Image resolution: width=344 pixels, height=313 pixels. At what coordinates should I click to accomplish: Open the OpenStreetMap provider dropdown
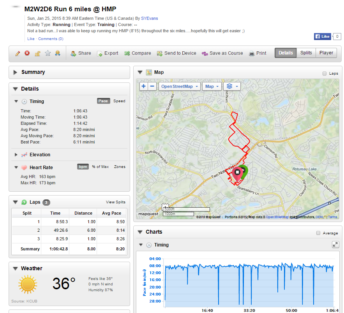pyautogui.click(x=180, y=86)
